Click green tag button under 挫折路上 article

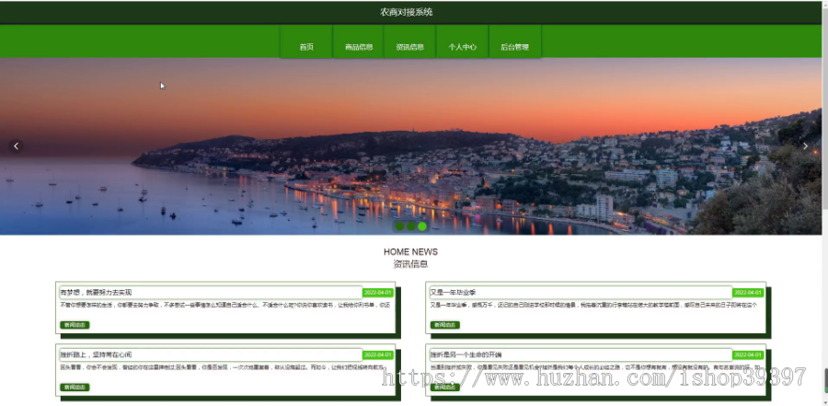click(75, 388)
